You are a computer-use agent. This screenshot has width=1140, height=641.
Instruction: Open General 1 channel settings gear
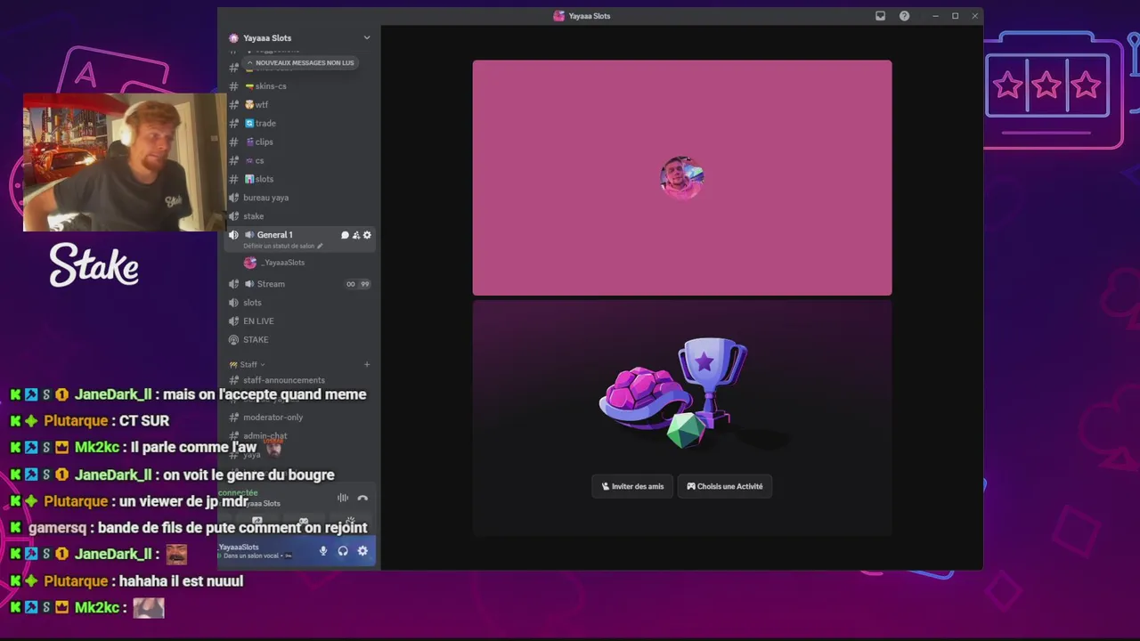[367, 235]
